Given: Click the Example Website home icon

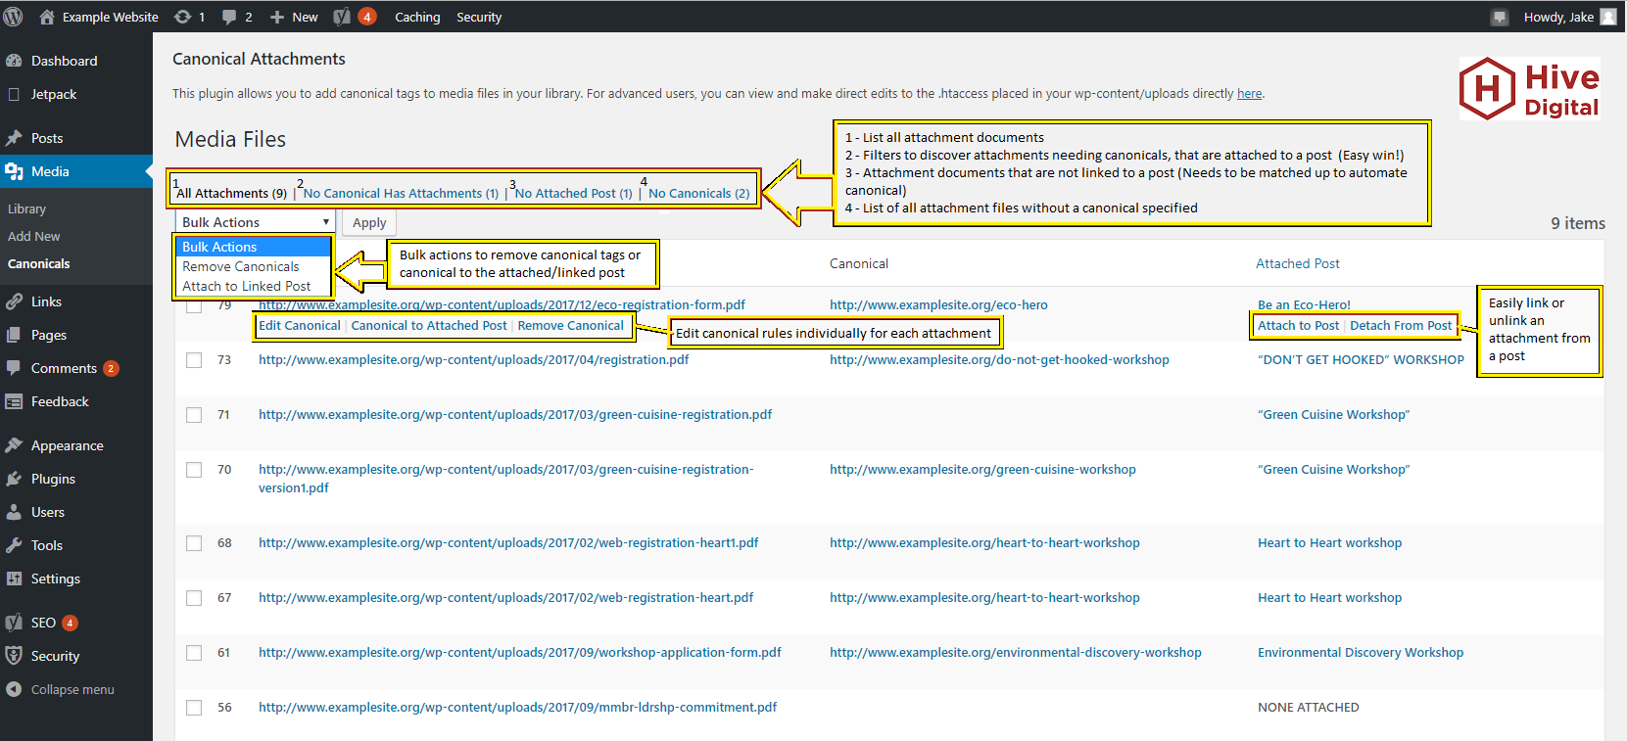Looking at the screenshot, I should point(46,17).
